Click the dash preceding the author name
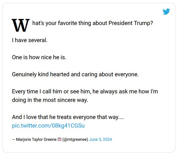179x156 pixels. pos(14,140)
